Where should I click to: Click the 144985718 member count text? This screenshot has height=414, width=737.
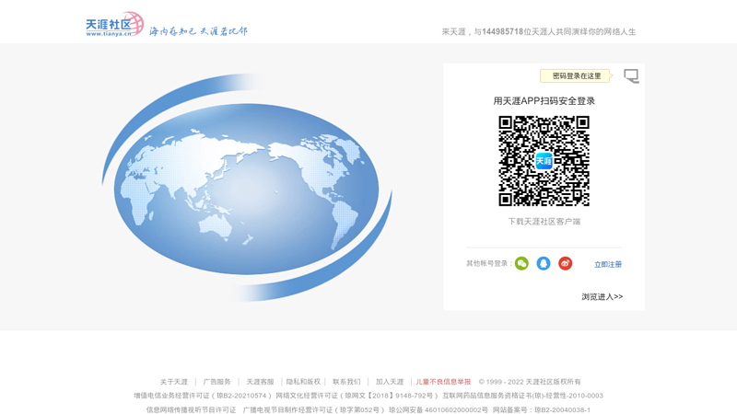pyautogui.click(x=502, y=31)
